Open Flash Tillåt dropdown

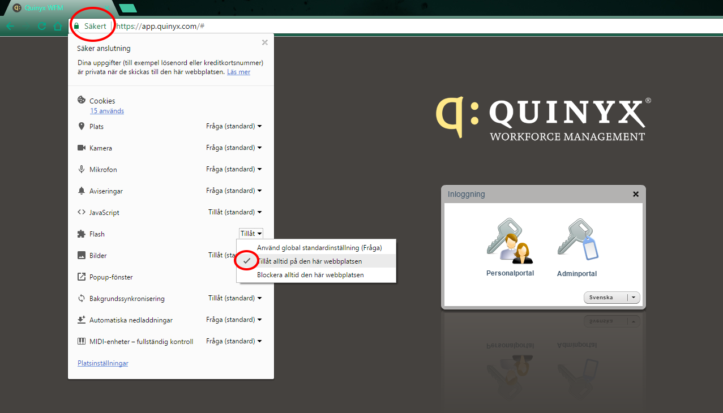coord(251,233)
